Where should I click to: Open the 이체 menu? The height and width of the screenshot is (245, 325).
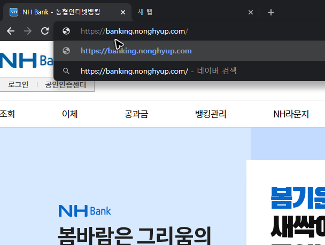(x=70, y=114)
